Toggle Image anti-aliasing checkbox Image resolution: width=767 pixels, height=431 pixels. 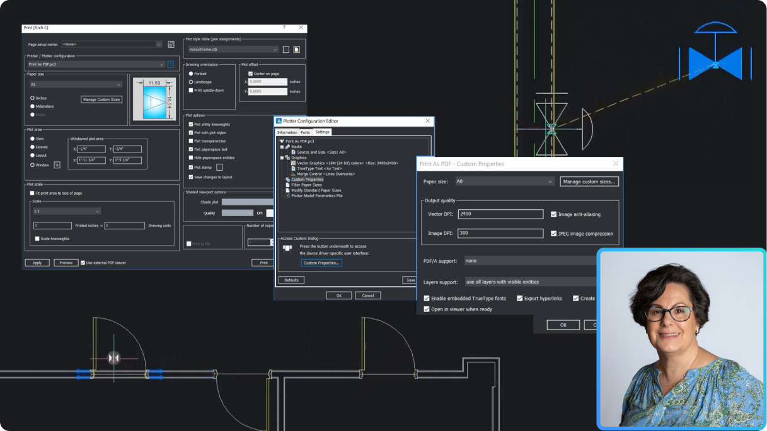(x=553, y=214)
